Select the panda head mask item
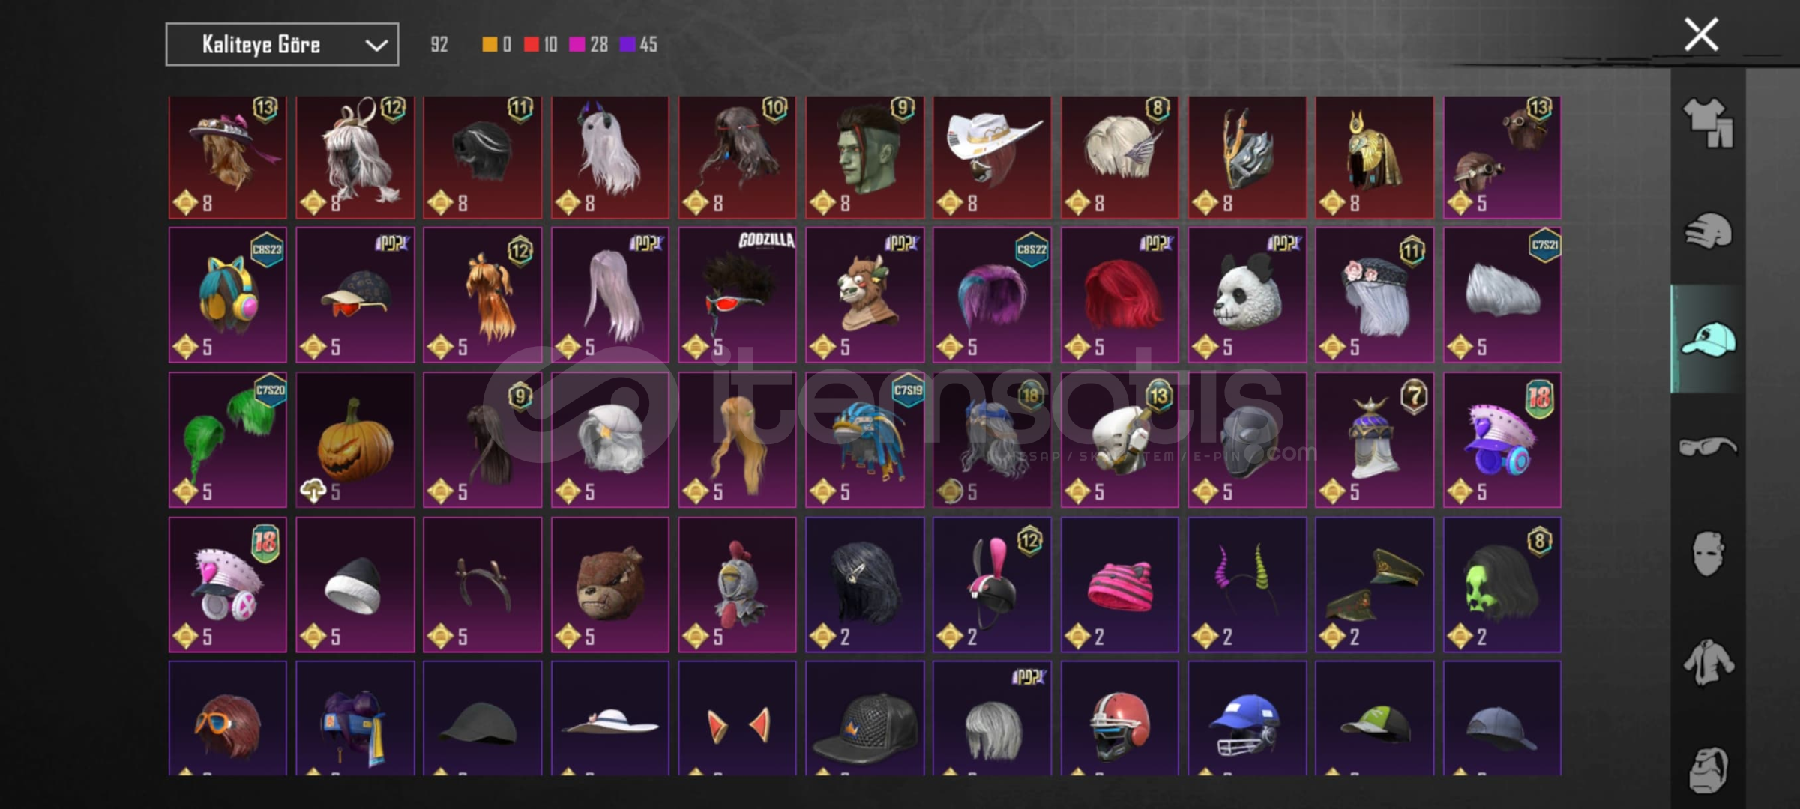The image size is (1800, 809). click(1247, 295)
